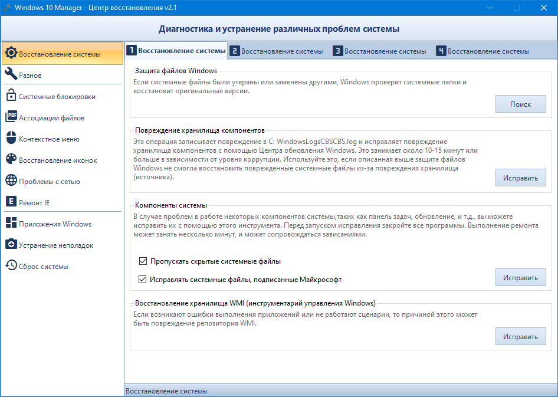
Task: Click the mouse icon for Контекстное меню
Action: point(11,137)
